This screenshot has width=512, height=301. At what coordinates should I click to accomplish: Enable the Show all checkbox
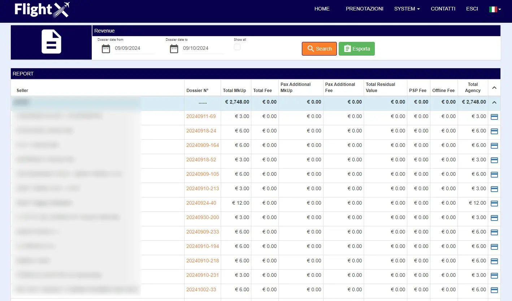tap(237, 47)
